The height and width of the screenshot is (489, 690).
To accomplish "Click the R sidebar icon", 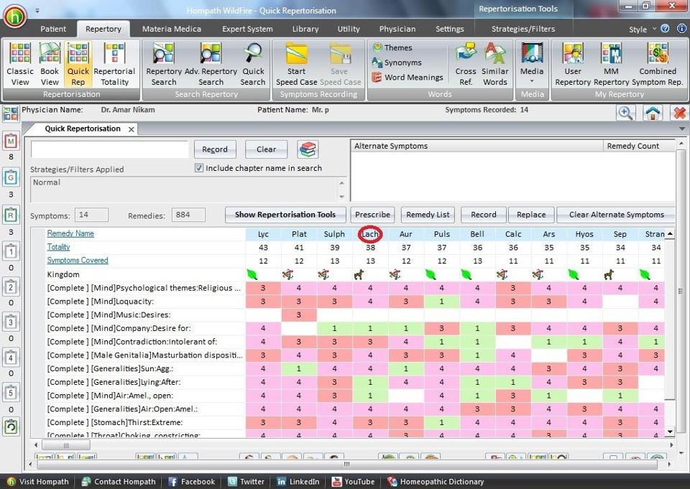I will click(x=11, y=215).
